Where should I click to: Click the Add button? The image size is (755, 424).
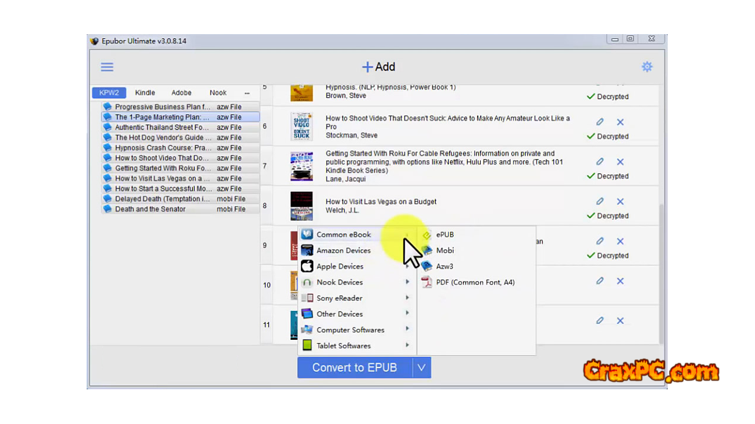(378, 67)
